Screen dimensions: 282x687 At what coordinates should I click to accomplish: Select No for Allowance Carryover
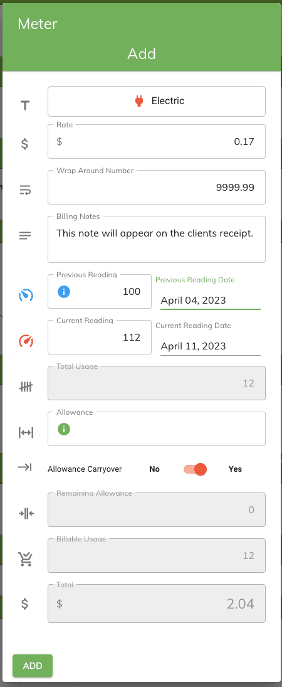pyautogui.click(x=154, y=469)
